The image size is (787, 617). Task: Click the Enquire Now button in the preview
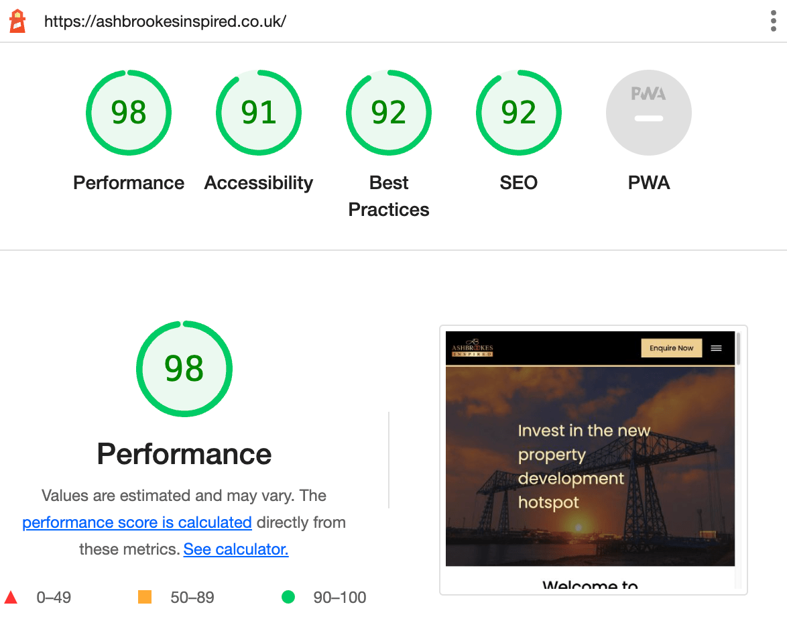[671, 348]
